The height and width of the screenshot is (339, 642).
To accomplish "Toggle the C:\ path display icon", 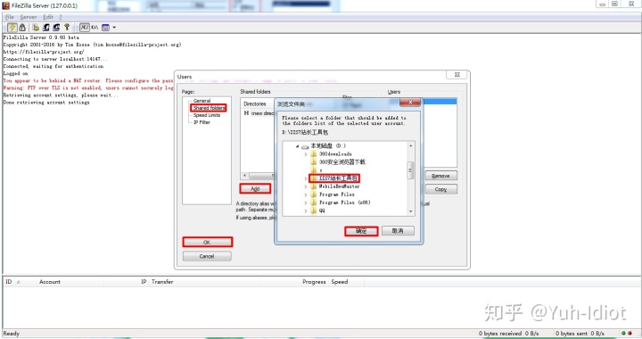I will [x=95, y=28].
